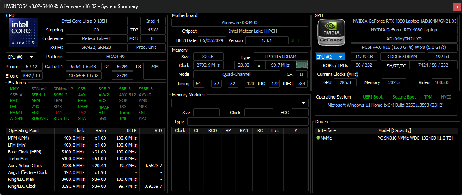
Task: Click the 192-bit bus width value
Action: tap(443, 57)
